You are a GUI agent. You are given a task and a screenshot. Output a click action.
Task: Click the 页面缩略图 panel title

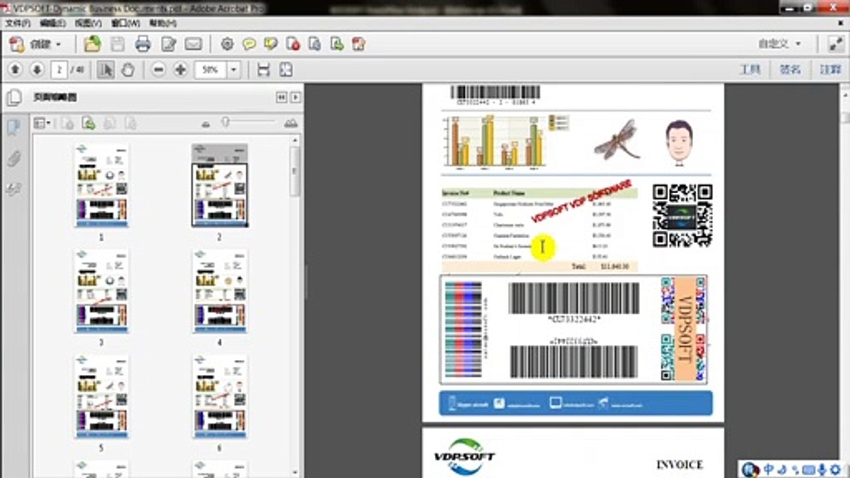click(x=55, y=98)
